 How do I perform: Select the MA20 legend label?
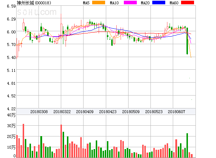pos(145,3)
